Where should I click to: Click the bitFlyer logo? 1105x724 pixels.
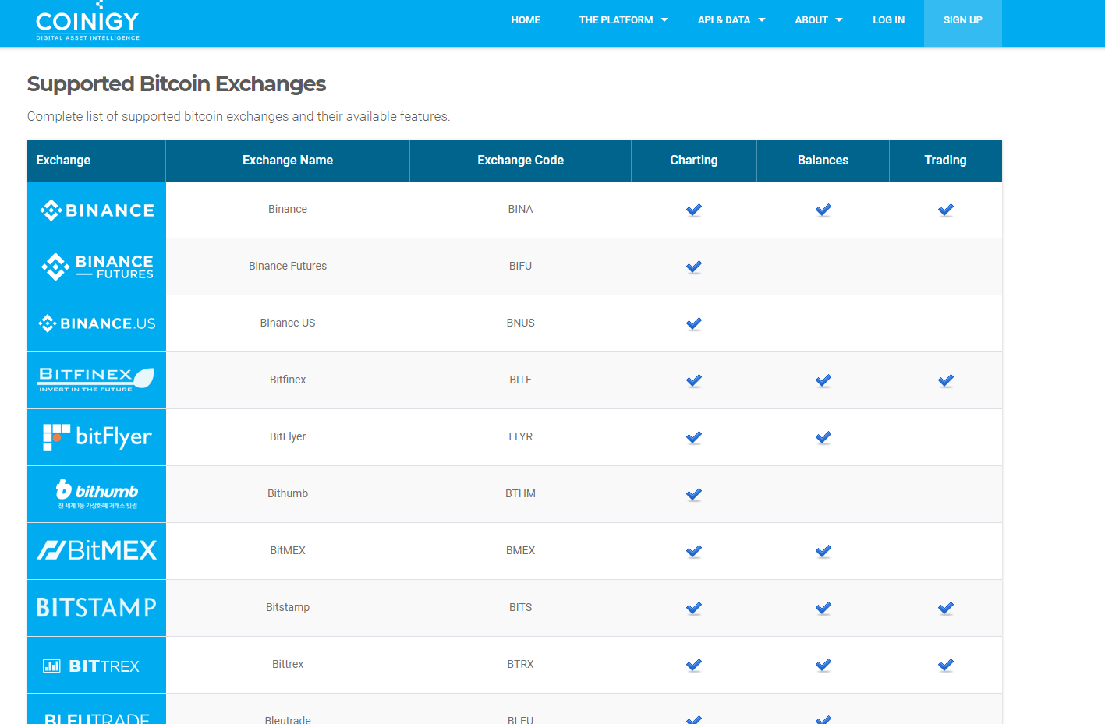pos(97,437)
